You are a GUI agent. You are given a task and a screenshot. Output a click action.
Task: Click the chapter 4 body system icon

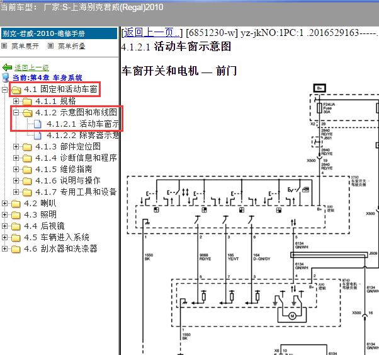pyautogui.click(x=5, y=78)
